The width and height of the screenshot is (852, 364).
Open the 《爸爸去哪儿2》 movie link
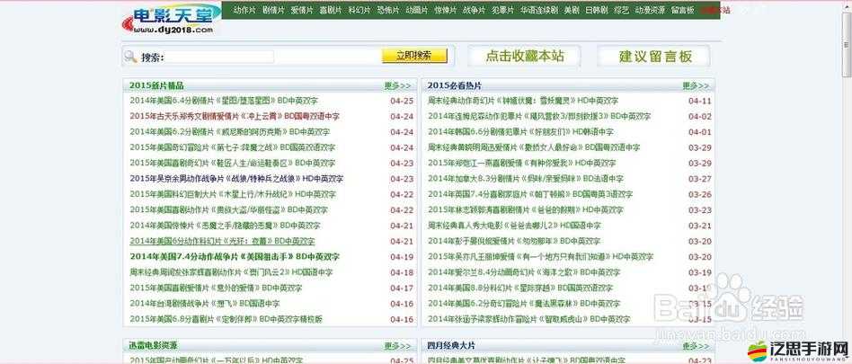tap(514, 226)
